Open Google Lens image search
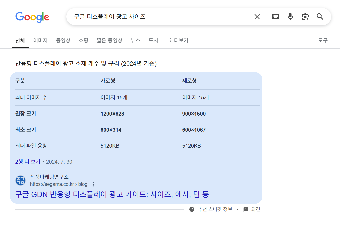 (x=305, y=17)
